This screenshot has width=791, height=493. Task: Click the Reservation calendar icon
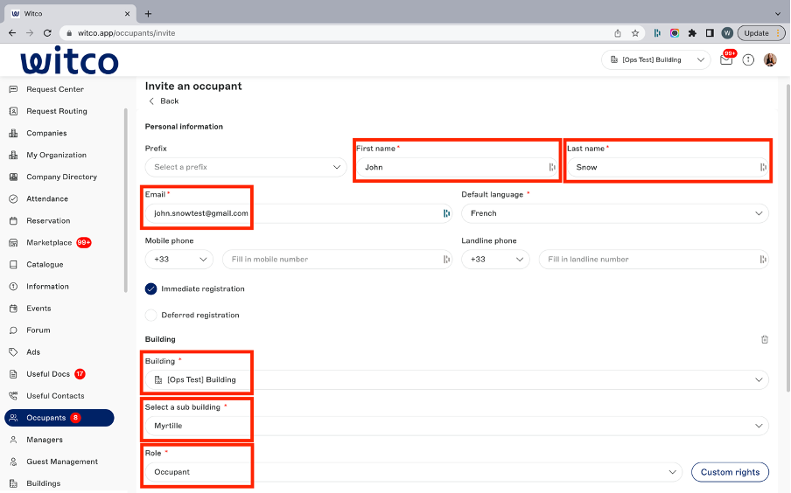tap(14, 221)
